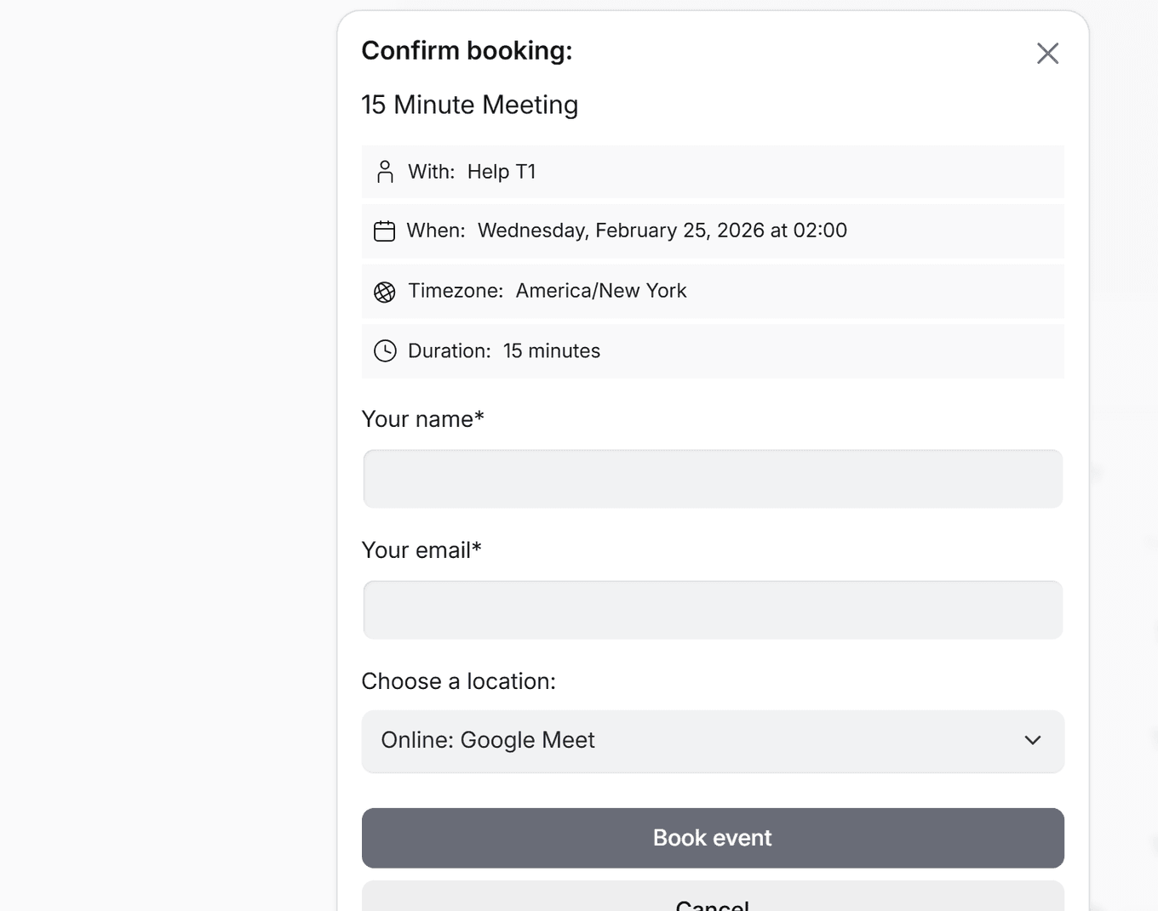Click the globe icon beside Timezone
Image resolution: width=1158 pixels, height=911 pixels.
[x=385, y=291]
